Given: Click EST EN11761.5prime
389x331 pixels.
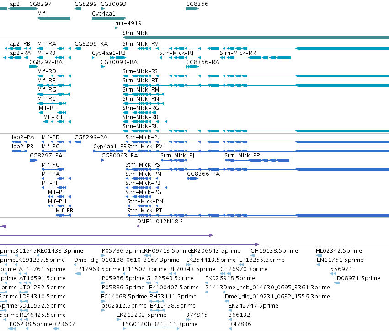Looking at the screenshot, I should [x=340, y=260].
